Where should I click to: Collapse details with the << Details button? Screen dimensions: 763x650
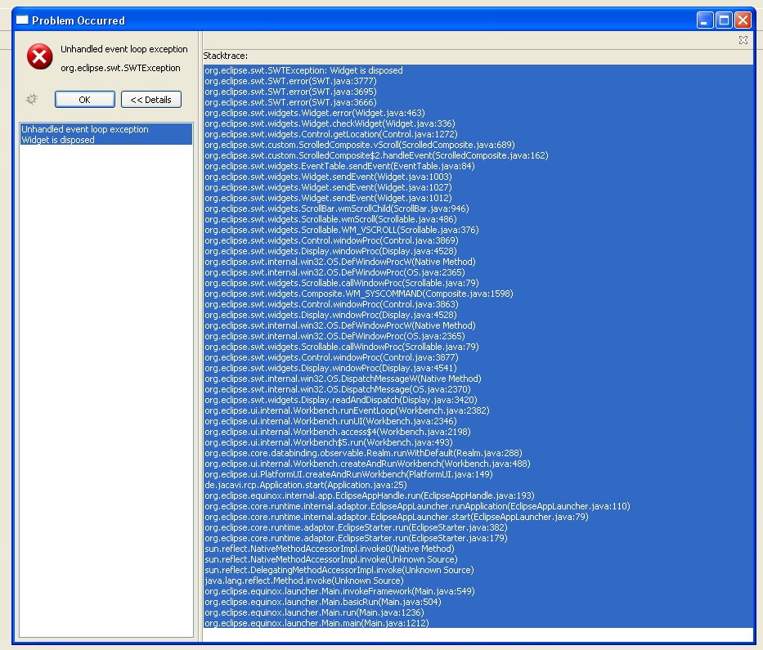click(x=151, y=99)
